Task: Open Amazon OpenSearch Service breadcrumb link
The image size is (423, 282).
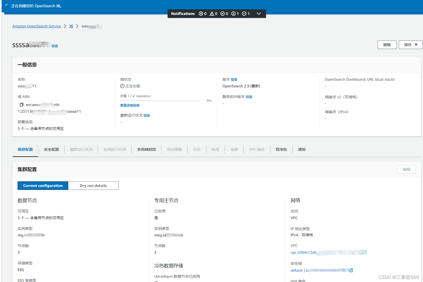Action: point(37,26)
